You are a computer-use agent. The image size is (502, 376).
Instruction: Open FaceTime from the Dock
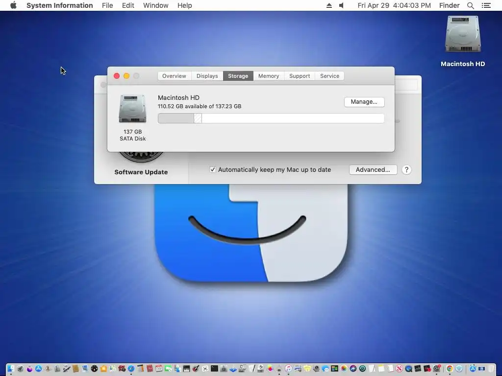coord(168,369)
